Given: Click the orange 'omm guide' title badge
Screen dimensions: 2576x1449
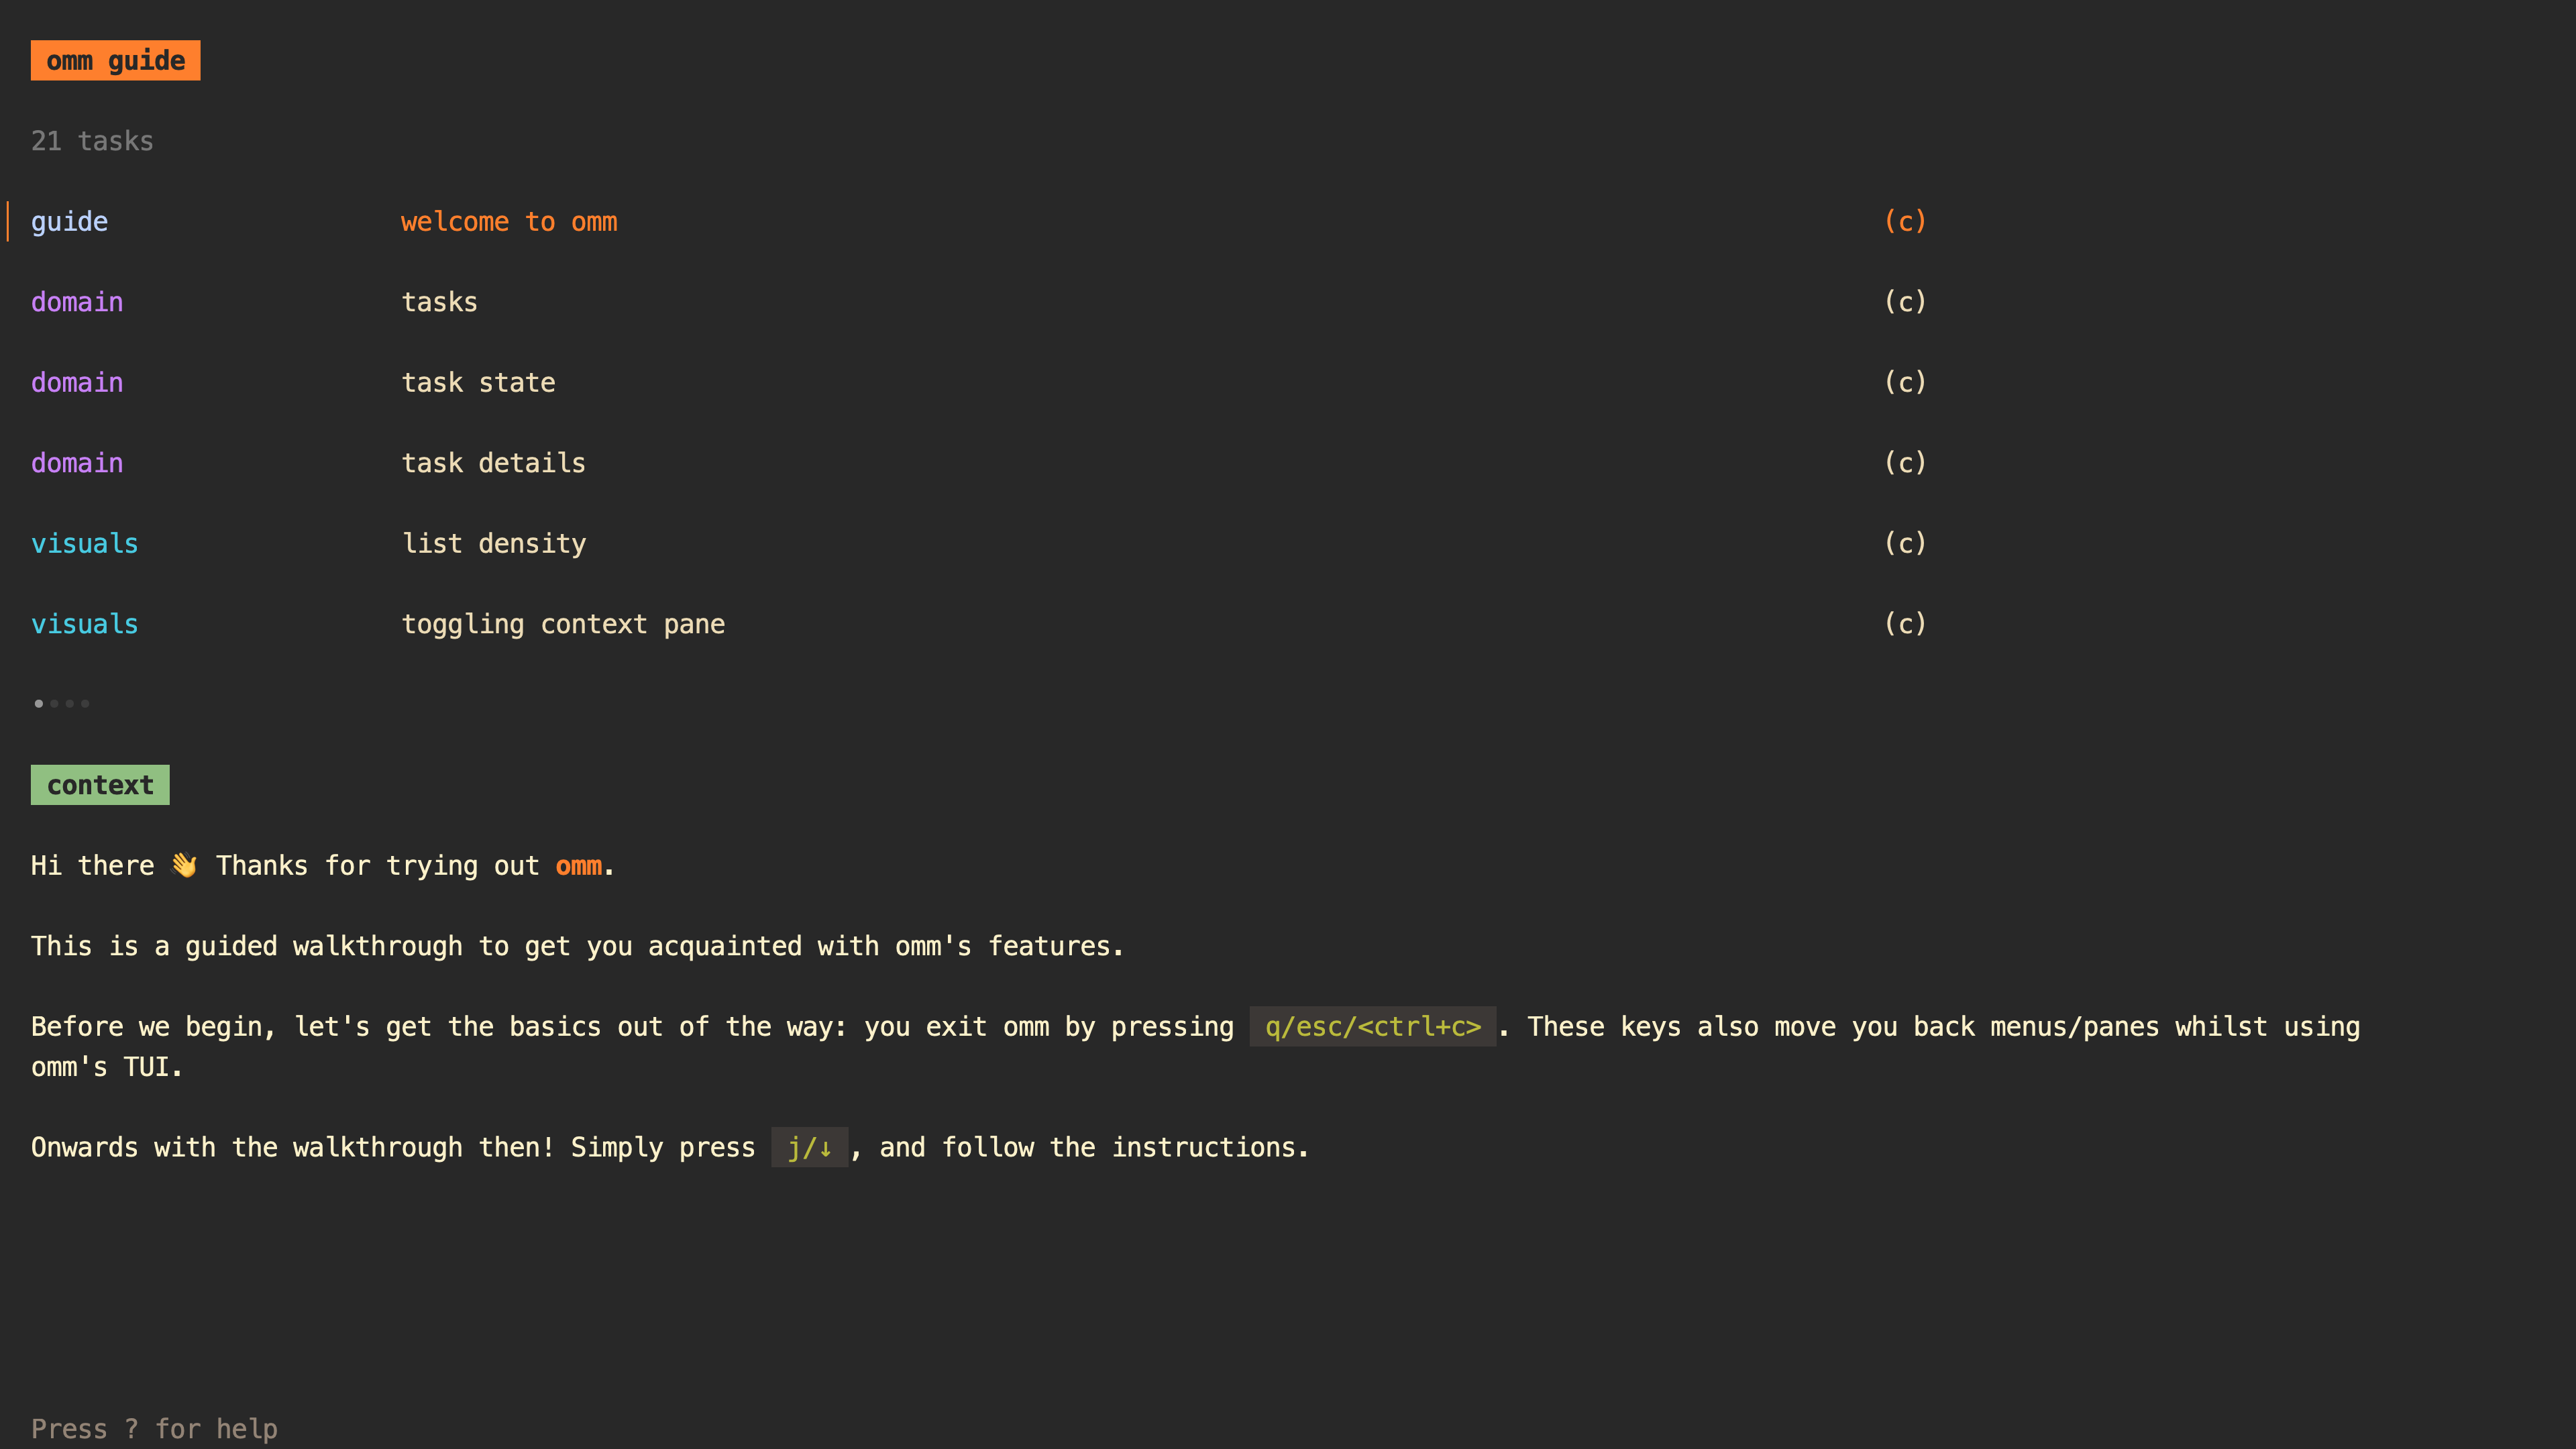Looking at the screenshot, I should click(x=115, y=60).
